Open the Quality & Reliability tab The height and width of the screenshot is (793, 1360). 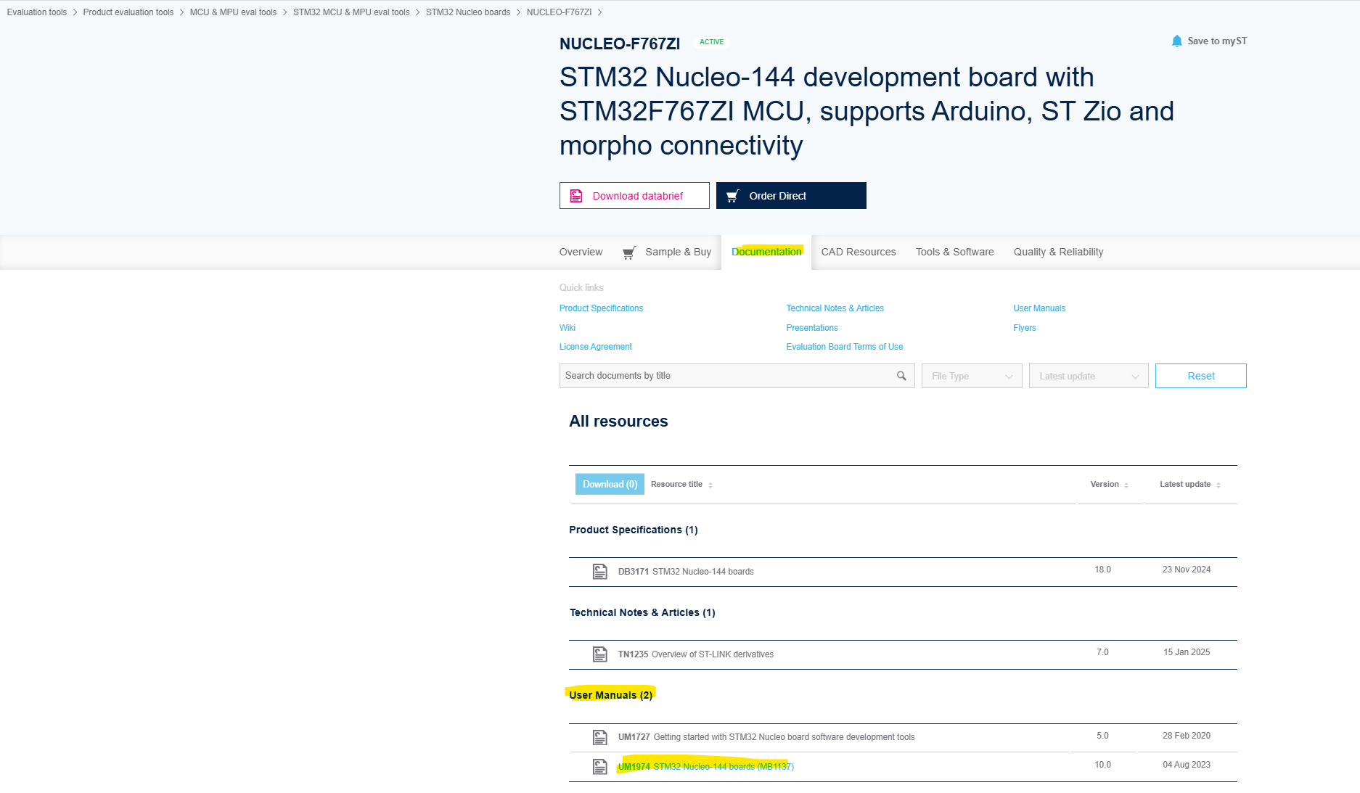pos(1058,252)
